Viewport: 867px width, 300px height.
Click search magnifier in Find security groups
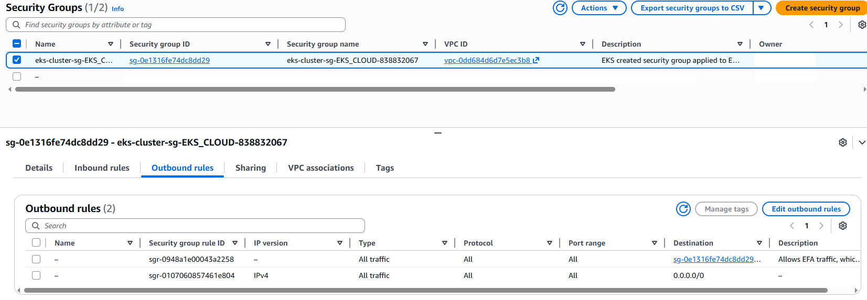click(x=17, y=25)
